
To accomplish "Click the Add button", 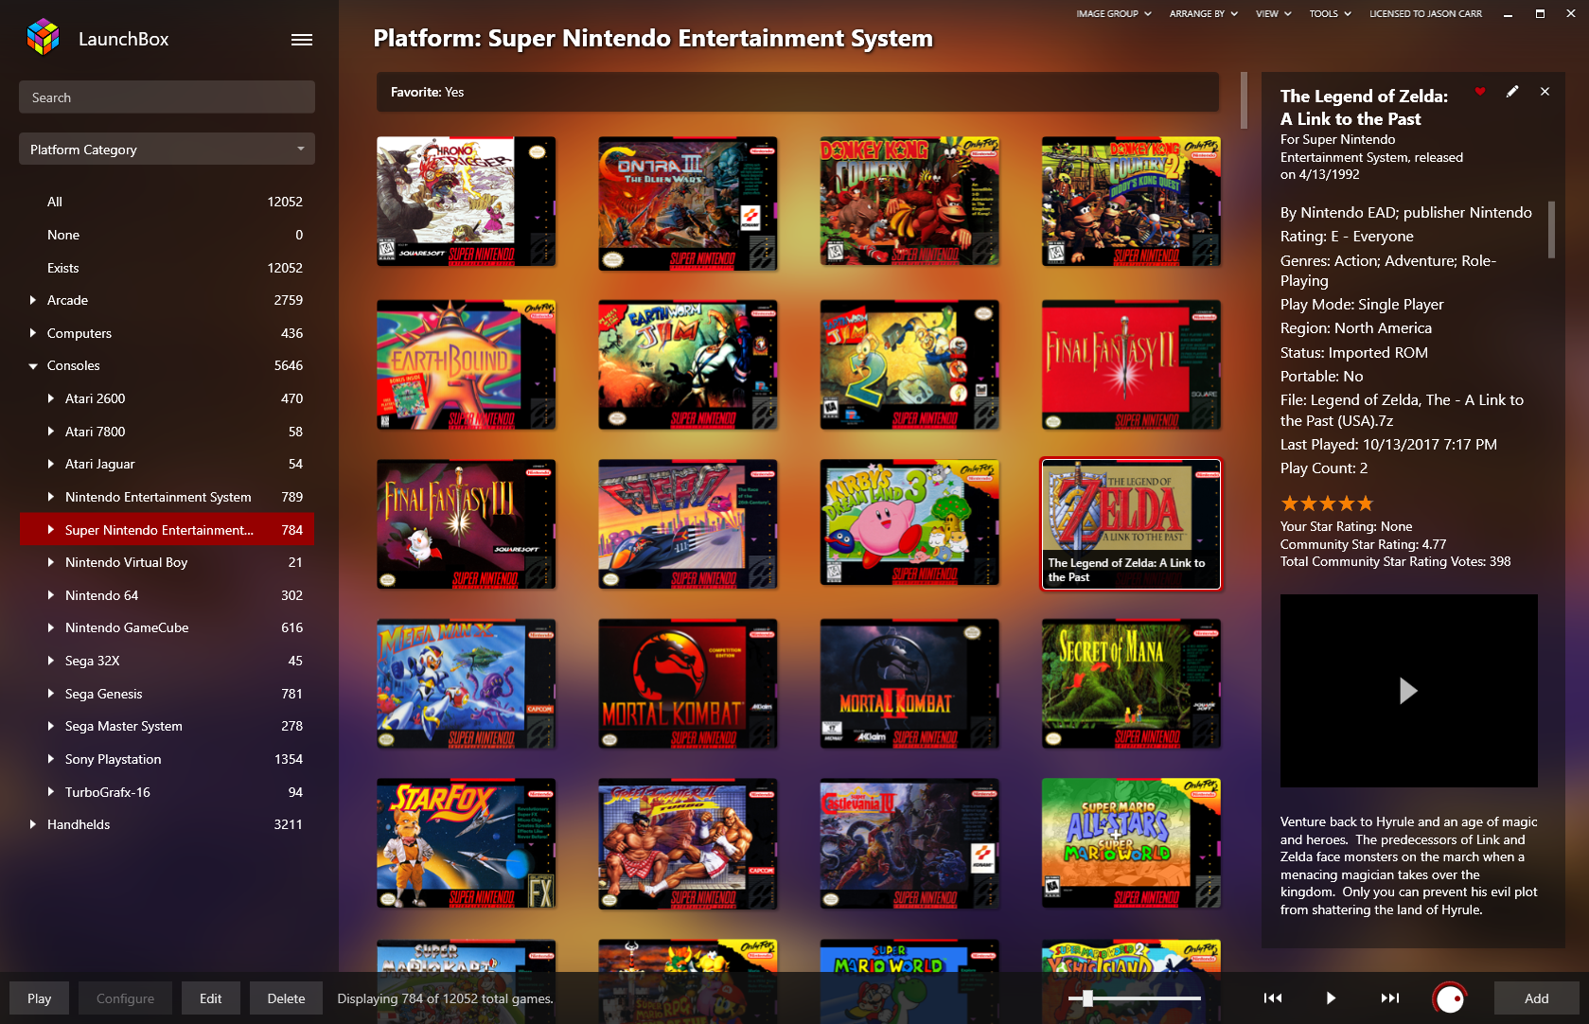I will point(1536,998).
